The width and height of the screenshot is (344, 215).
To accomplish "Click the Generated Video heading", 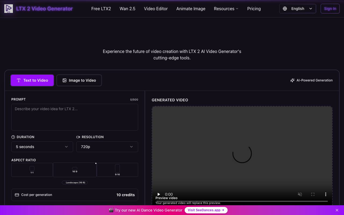I will (x=170, y=100).
